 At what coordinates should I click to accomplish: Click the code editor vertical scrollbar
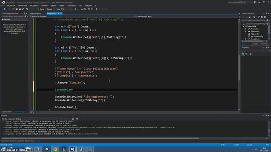click(239, 68)
